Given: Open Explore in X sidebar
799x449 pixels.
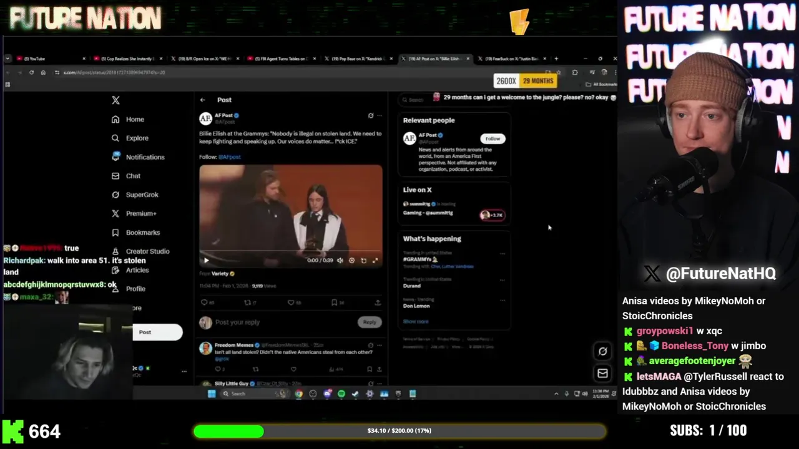Looking at the screenshot, I should pos(130,138).
